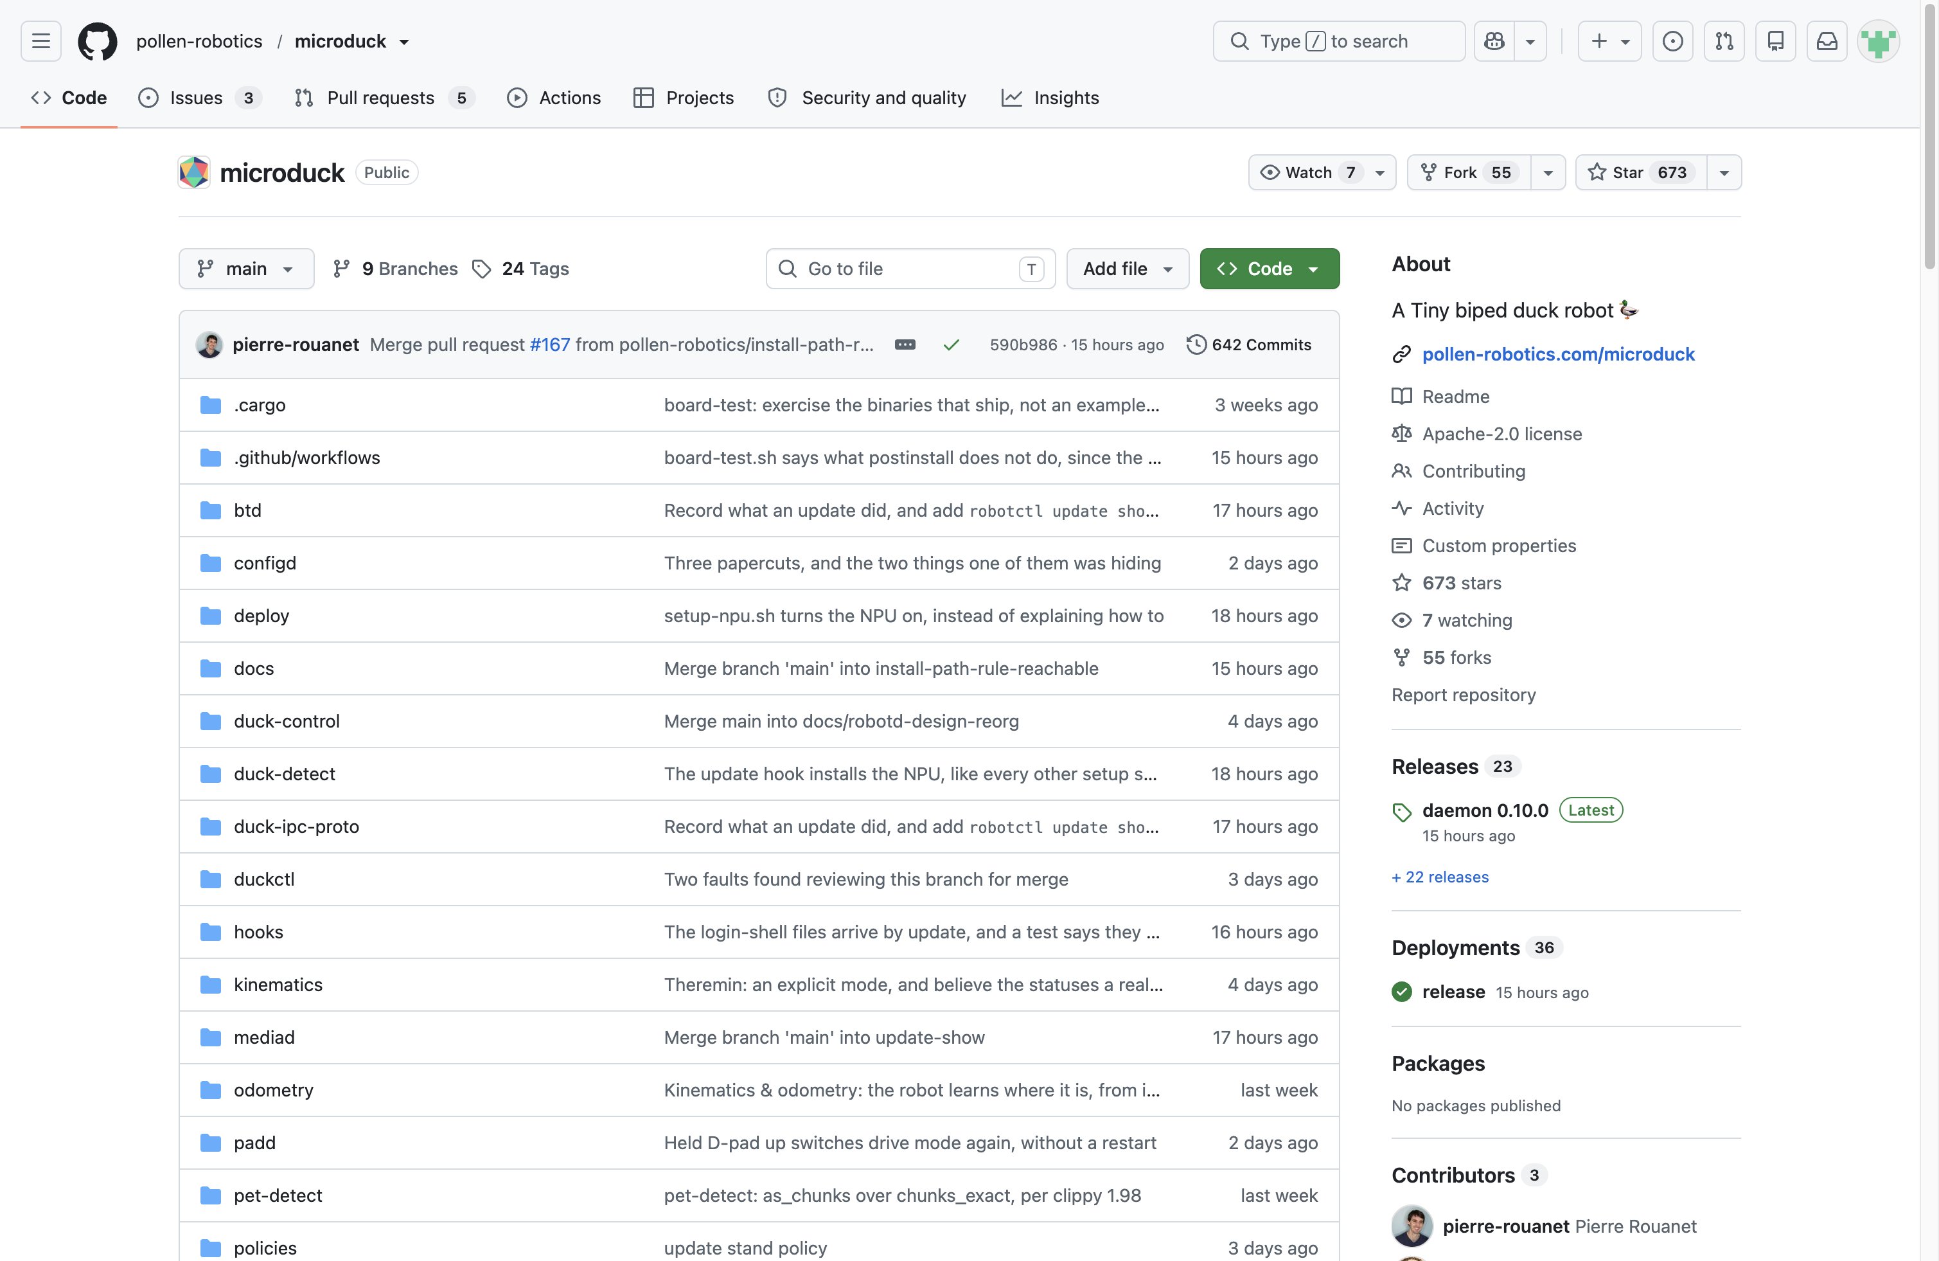Screen dimensions: 1939x1261
Task: Click pierre-rouanet's avatar in the commit bar
Action: (209, 344)
